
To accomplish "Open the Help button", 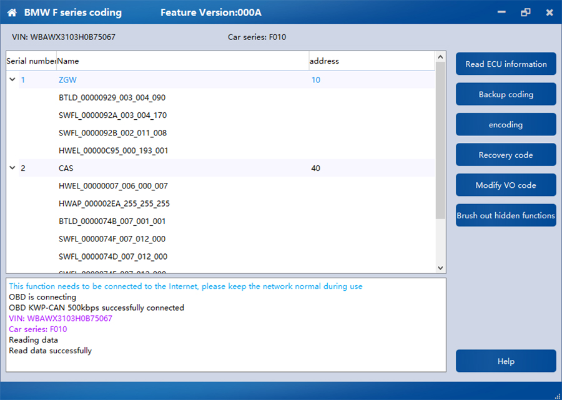I will 506,361.
